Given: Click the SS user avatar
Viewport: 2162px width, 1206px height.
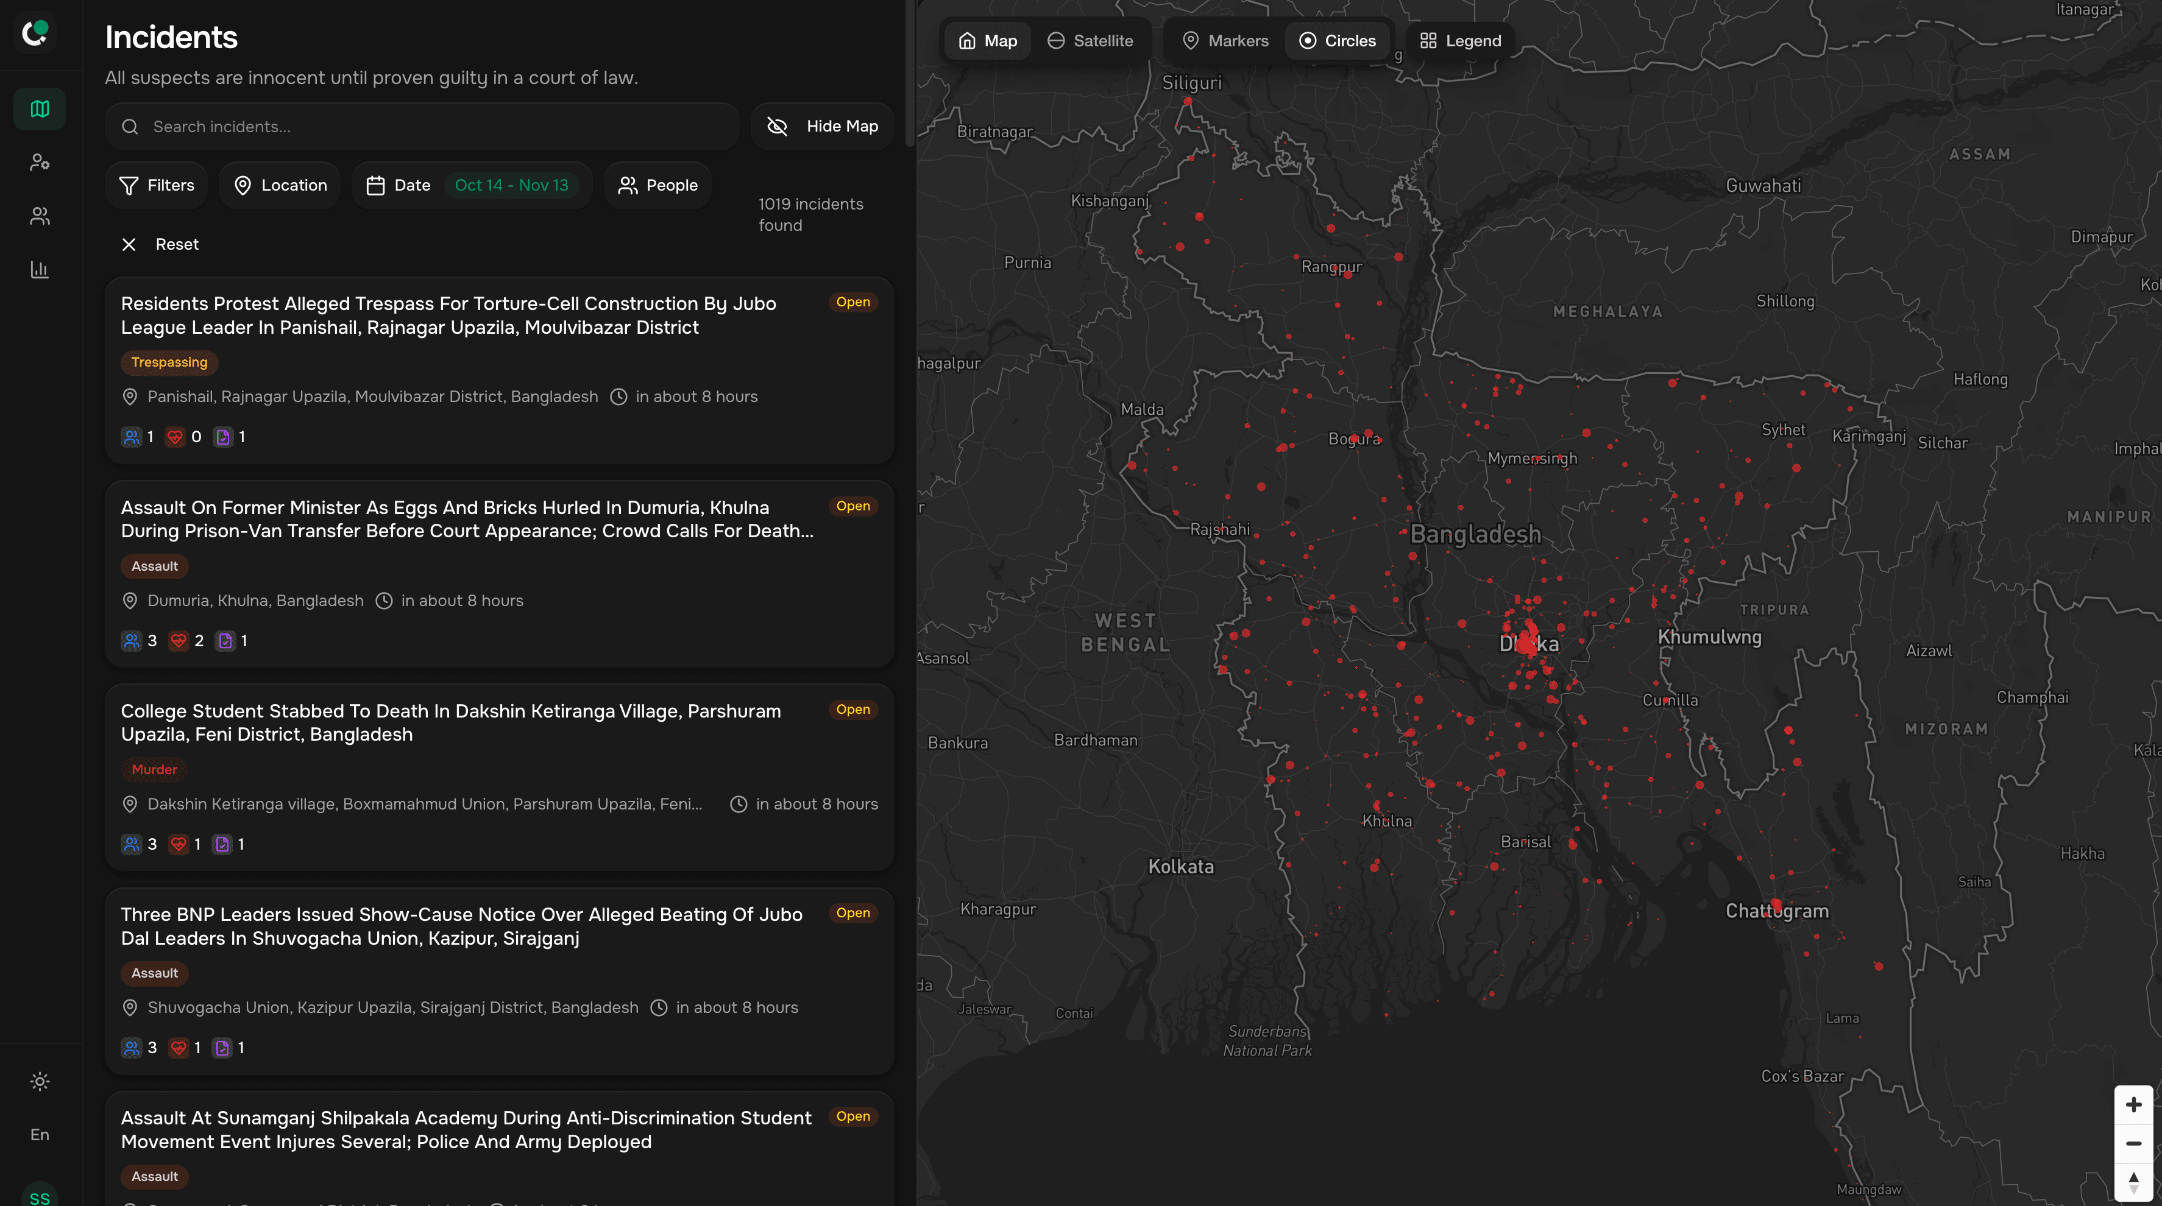Looking at the screenshot, I should pyautogui.click(x=40, y=1196).
